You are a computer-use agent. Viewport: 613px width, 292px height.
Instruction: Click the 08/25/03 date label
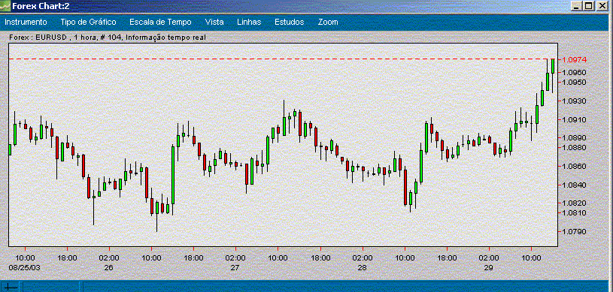[25, 268]
